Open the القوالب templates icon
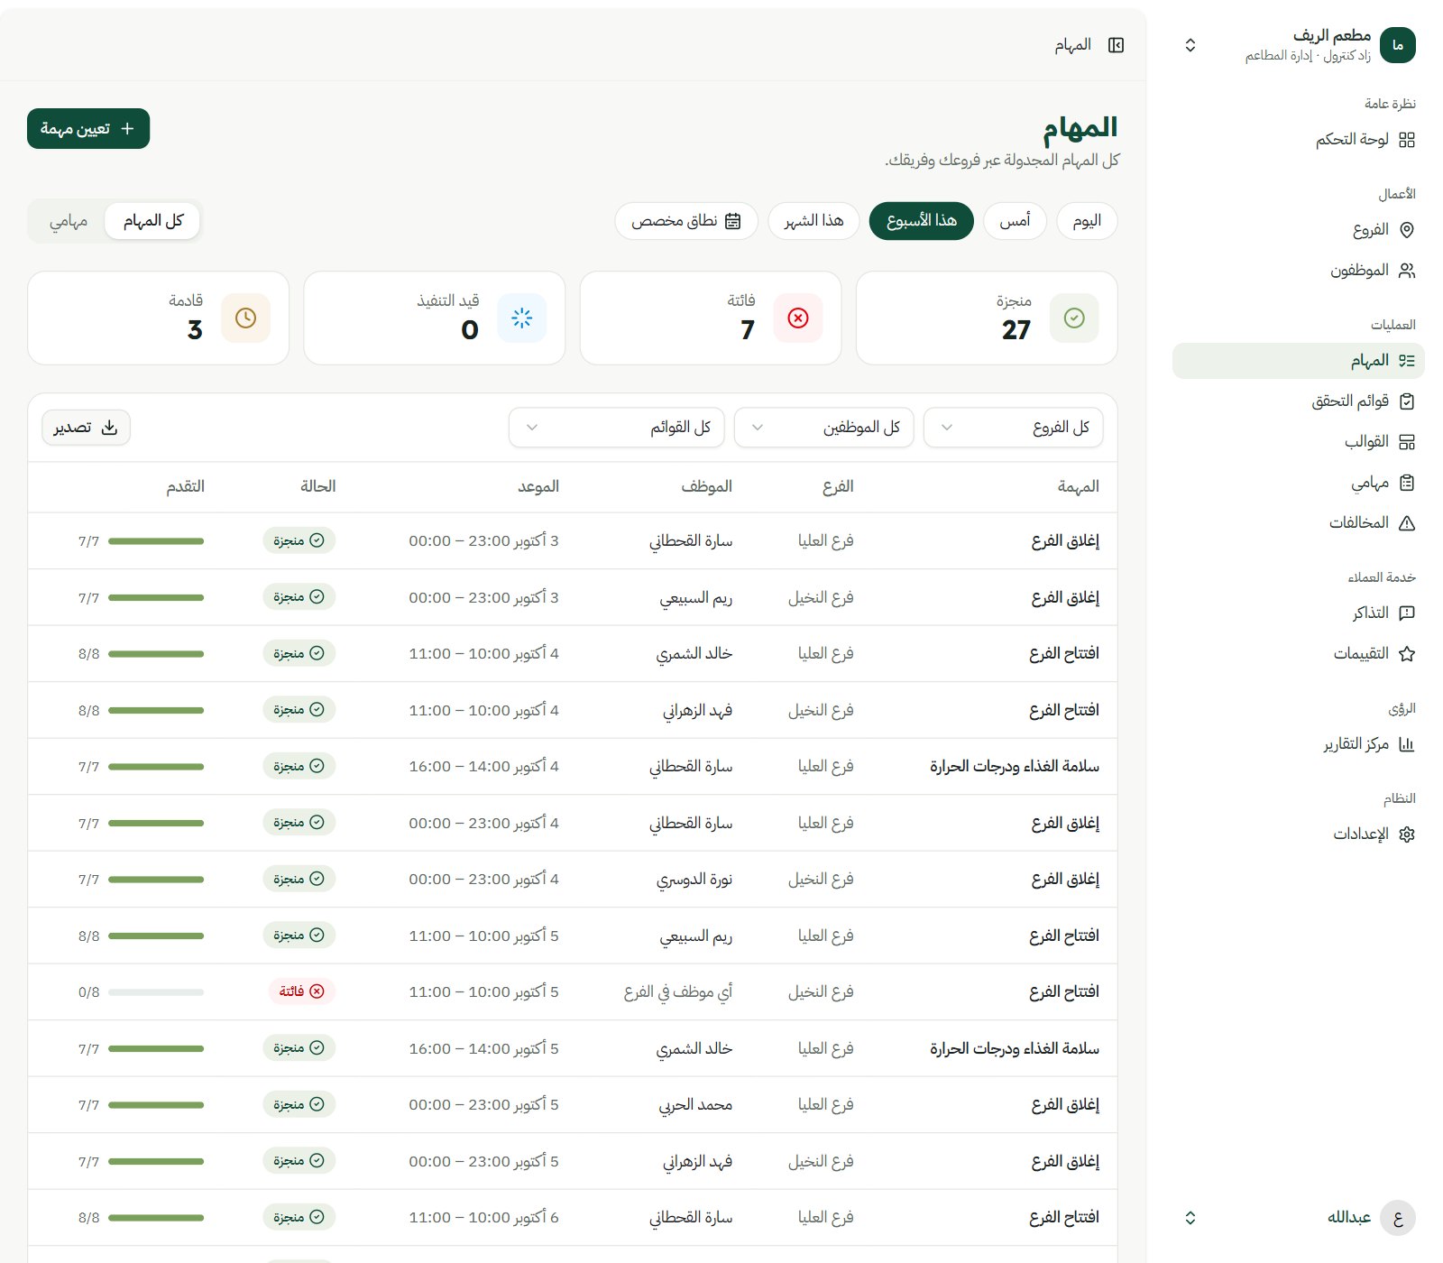This screenshot has width=1443, height=1263. pos(1406,442)
